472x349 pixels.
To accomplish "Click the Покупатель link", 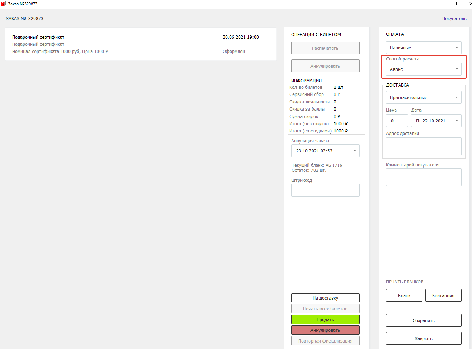I will click(x=454, y=19).
